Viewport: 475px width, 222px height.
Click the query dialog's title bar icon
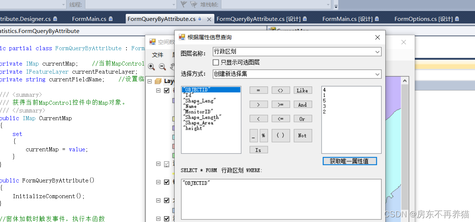(182, 37)
